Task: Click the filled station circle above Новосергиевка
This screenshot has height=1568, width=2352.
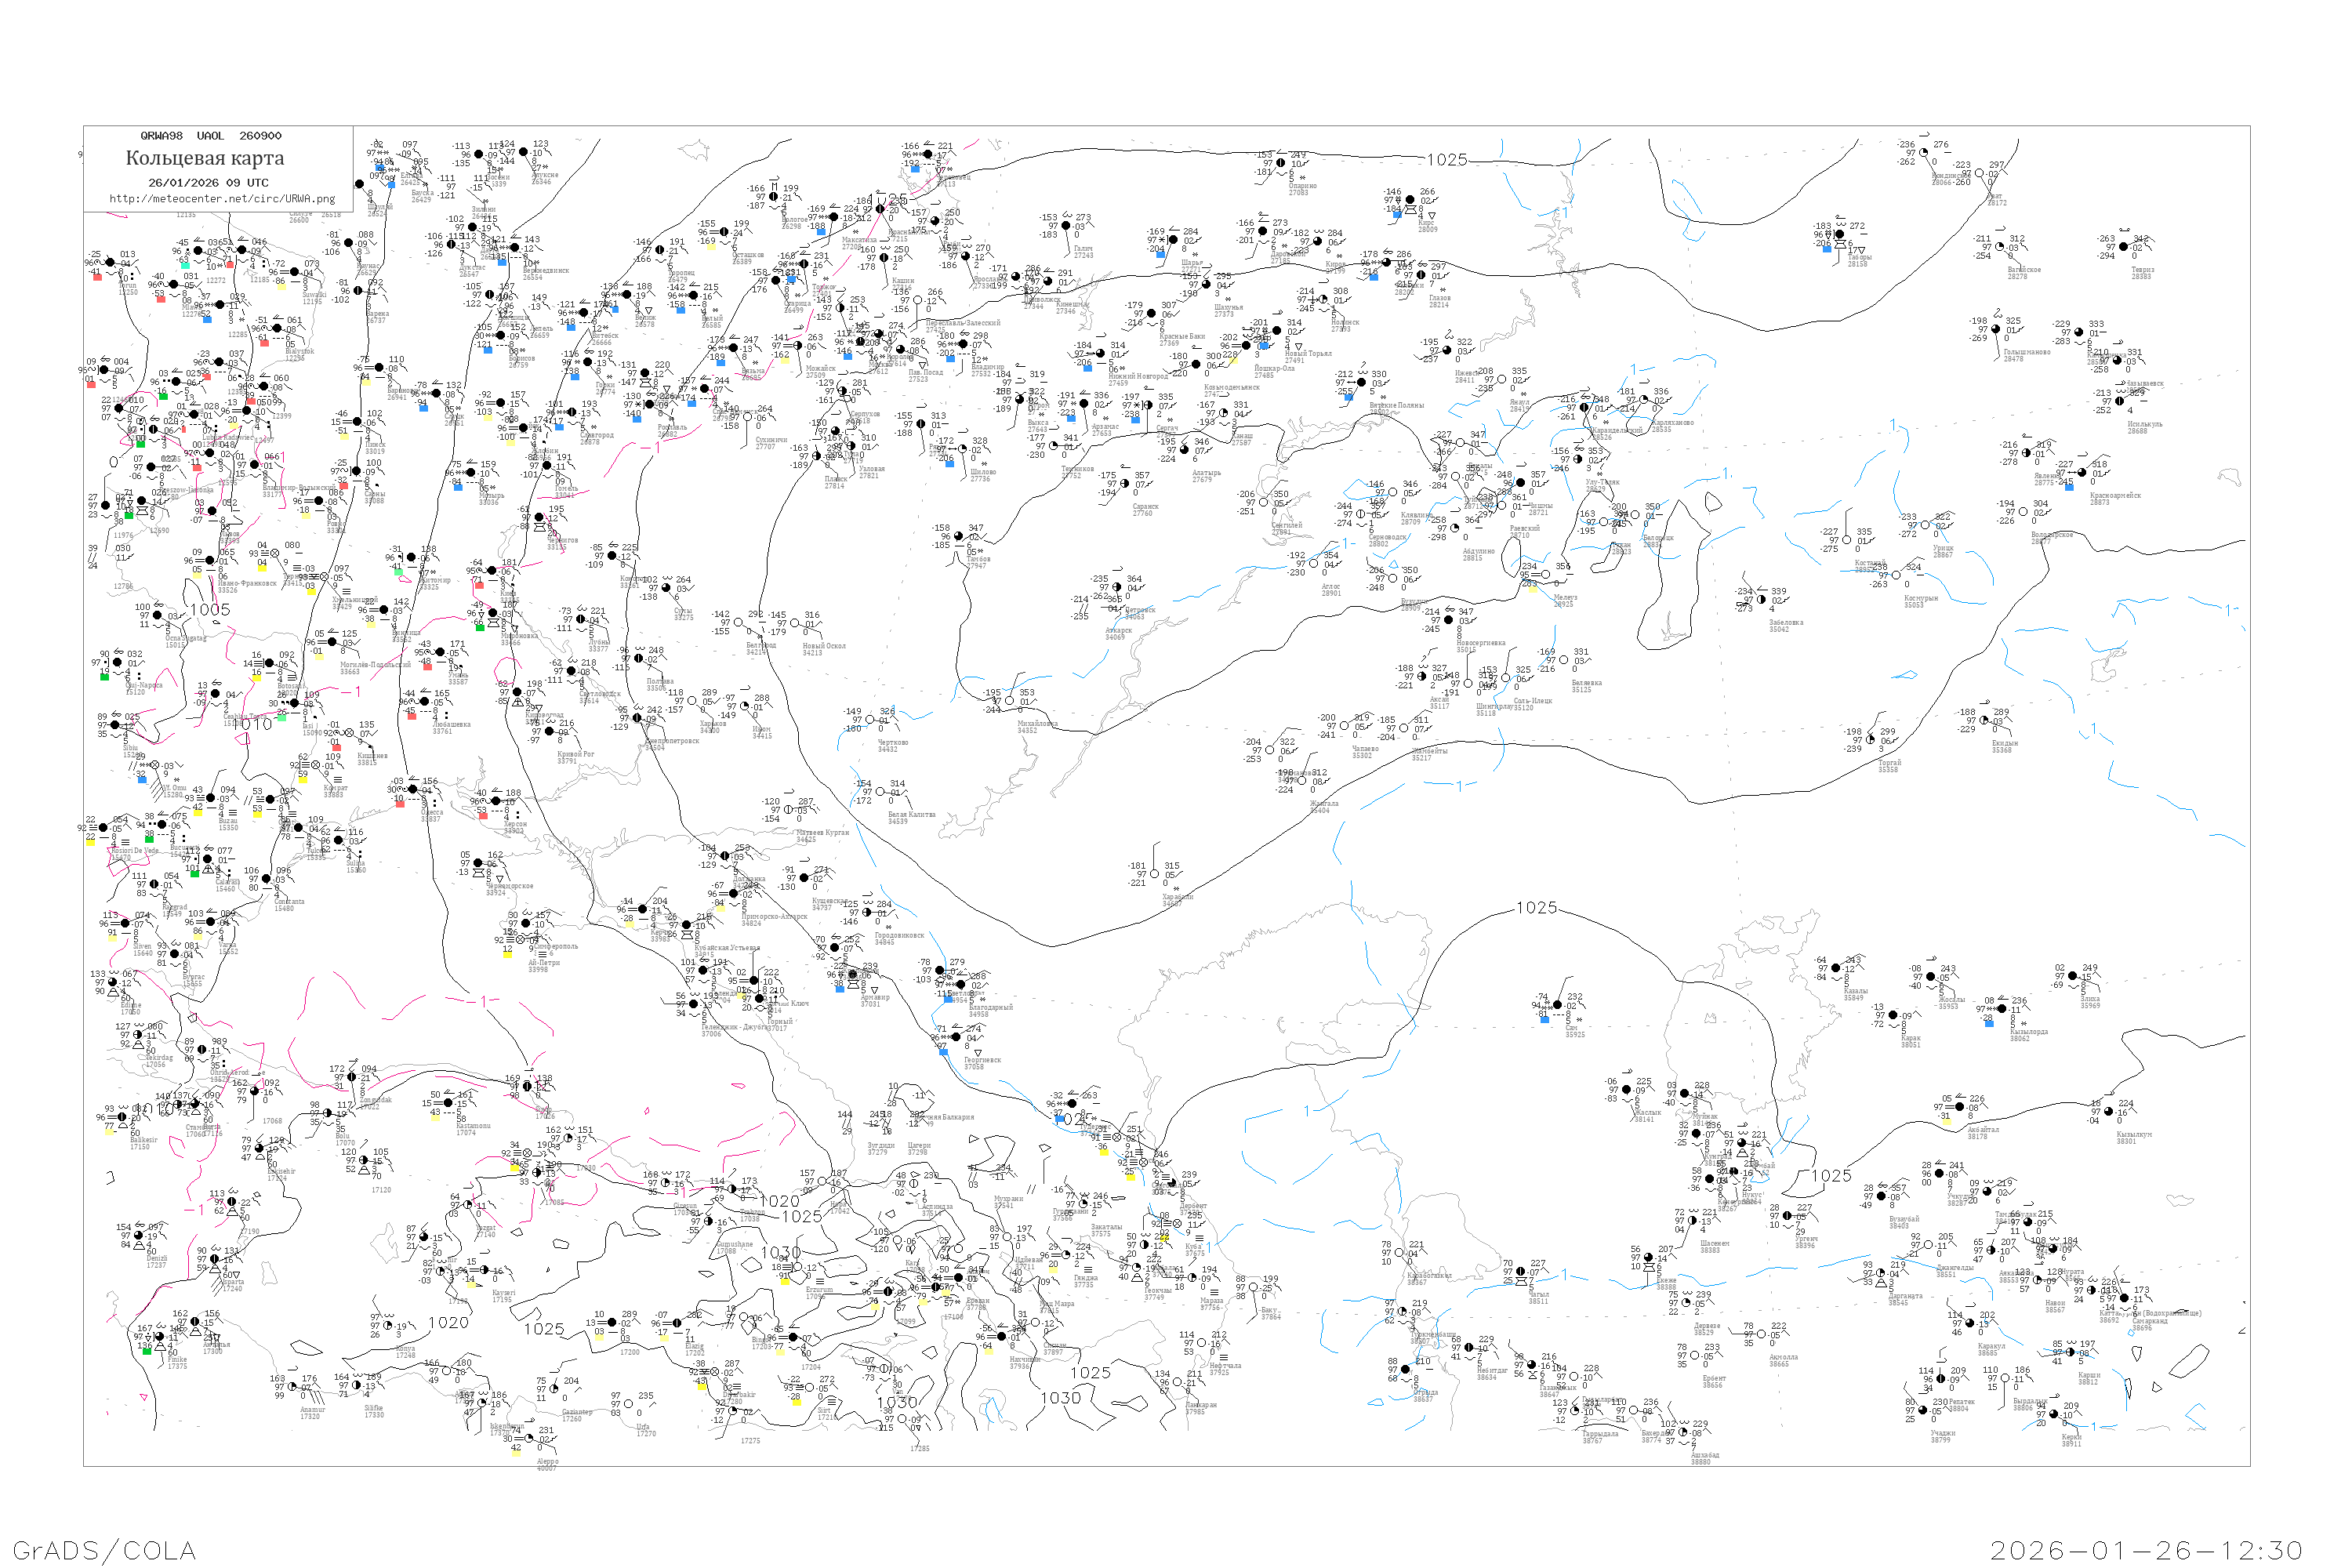Action: (x=1448, y=620)
